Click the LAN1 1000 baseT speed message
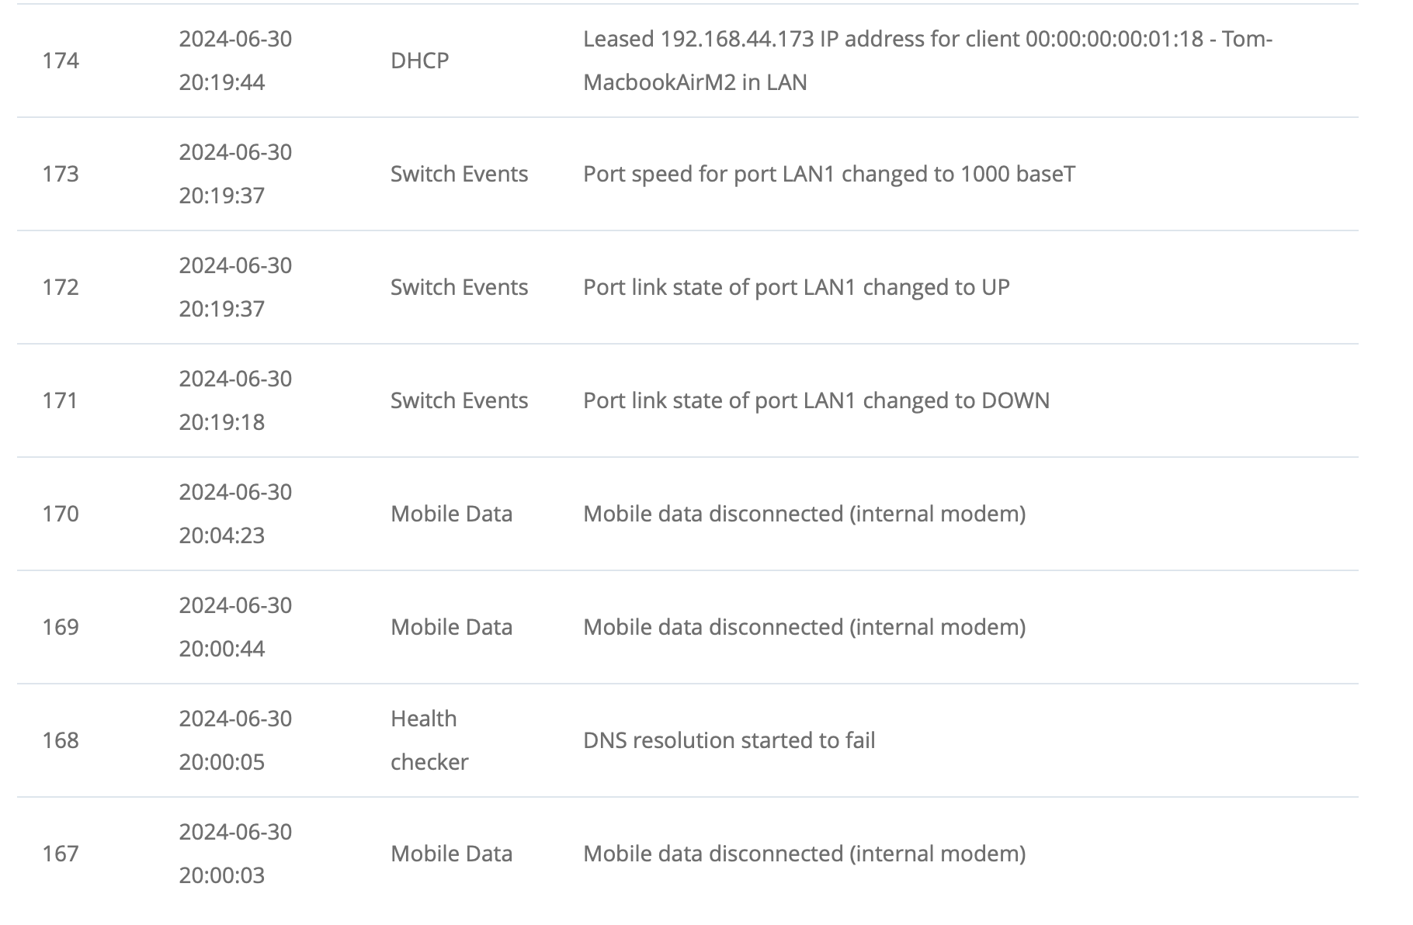Screen dimensions: 1413x925 pyautogui.click(x=829, y=174)
